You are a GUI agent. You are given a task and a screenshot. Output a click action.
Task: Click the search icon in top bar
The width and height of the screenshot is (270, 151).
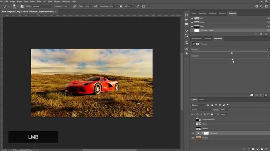point(262,6)
